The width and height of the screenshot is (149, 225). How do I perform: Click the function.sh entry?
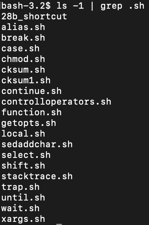click(32, 112)
